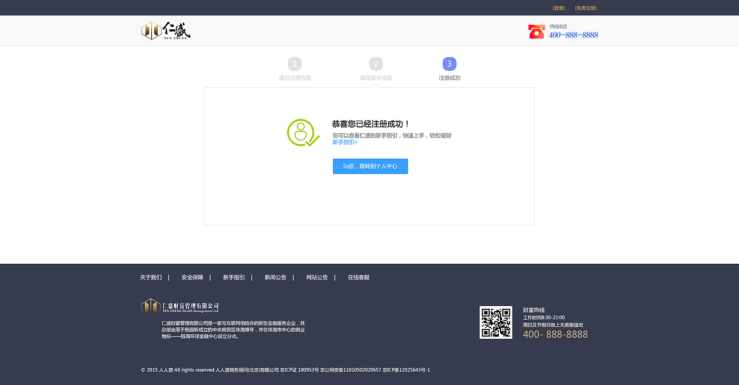The width and height of the screenshot is (739, 385).
Task: Click step 2 circle 填写安全信息
Action: [x=376, y=63]
